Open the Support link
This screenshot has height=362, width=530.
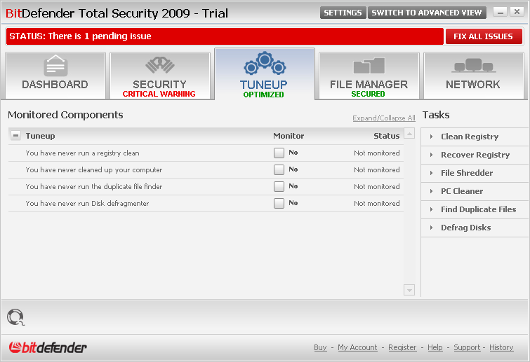click(467, 347)
